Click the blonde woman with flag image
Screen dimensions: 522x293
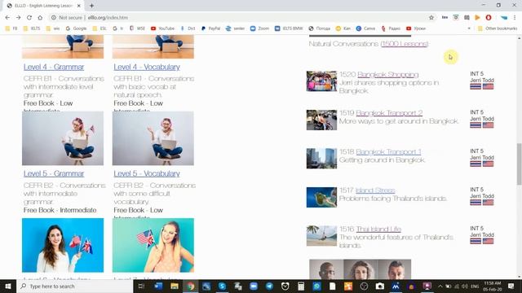pyautogui.click(x=153, y=245)
